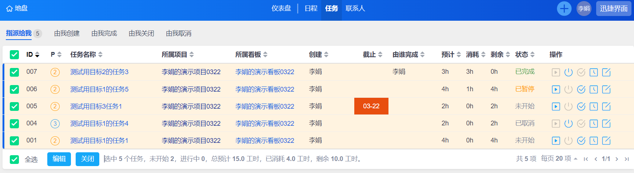Click the blue plus create button
The image size is (634, 173).
click(x=564, y=8)
